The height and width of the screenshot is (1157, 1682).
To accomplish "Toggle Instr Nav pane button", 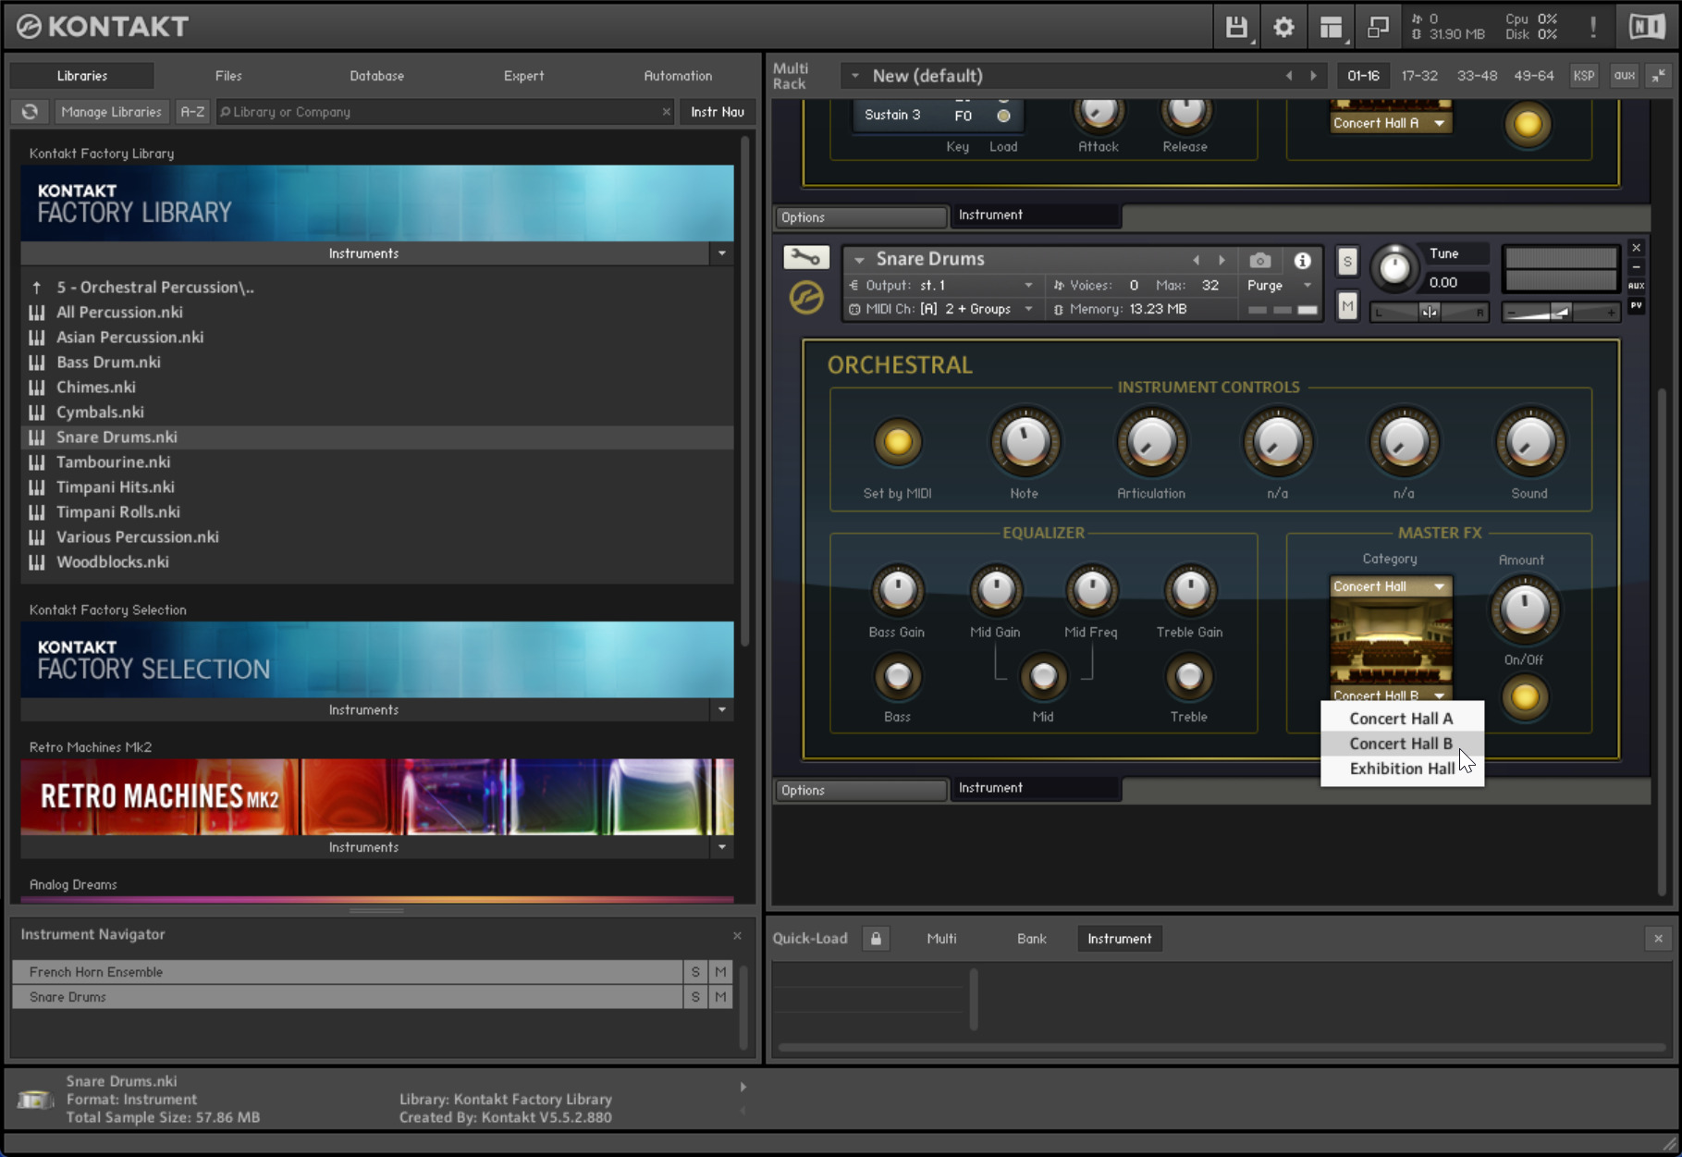I will click(x=718, y=112).
